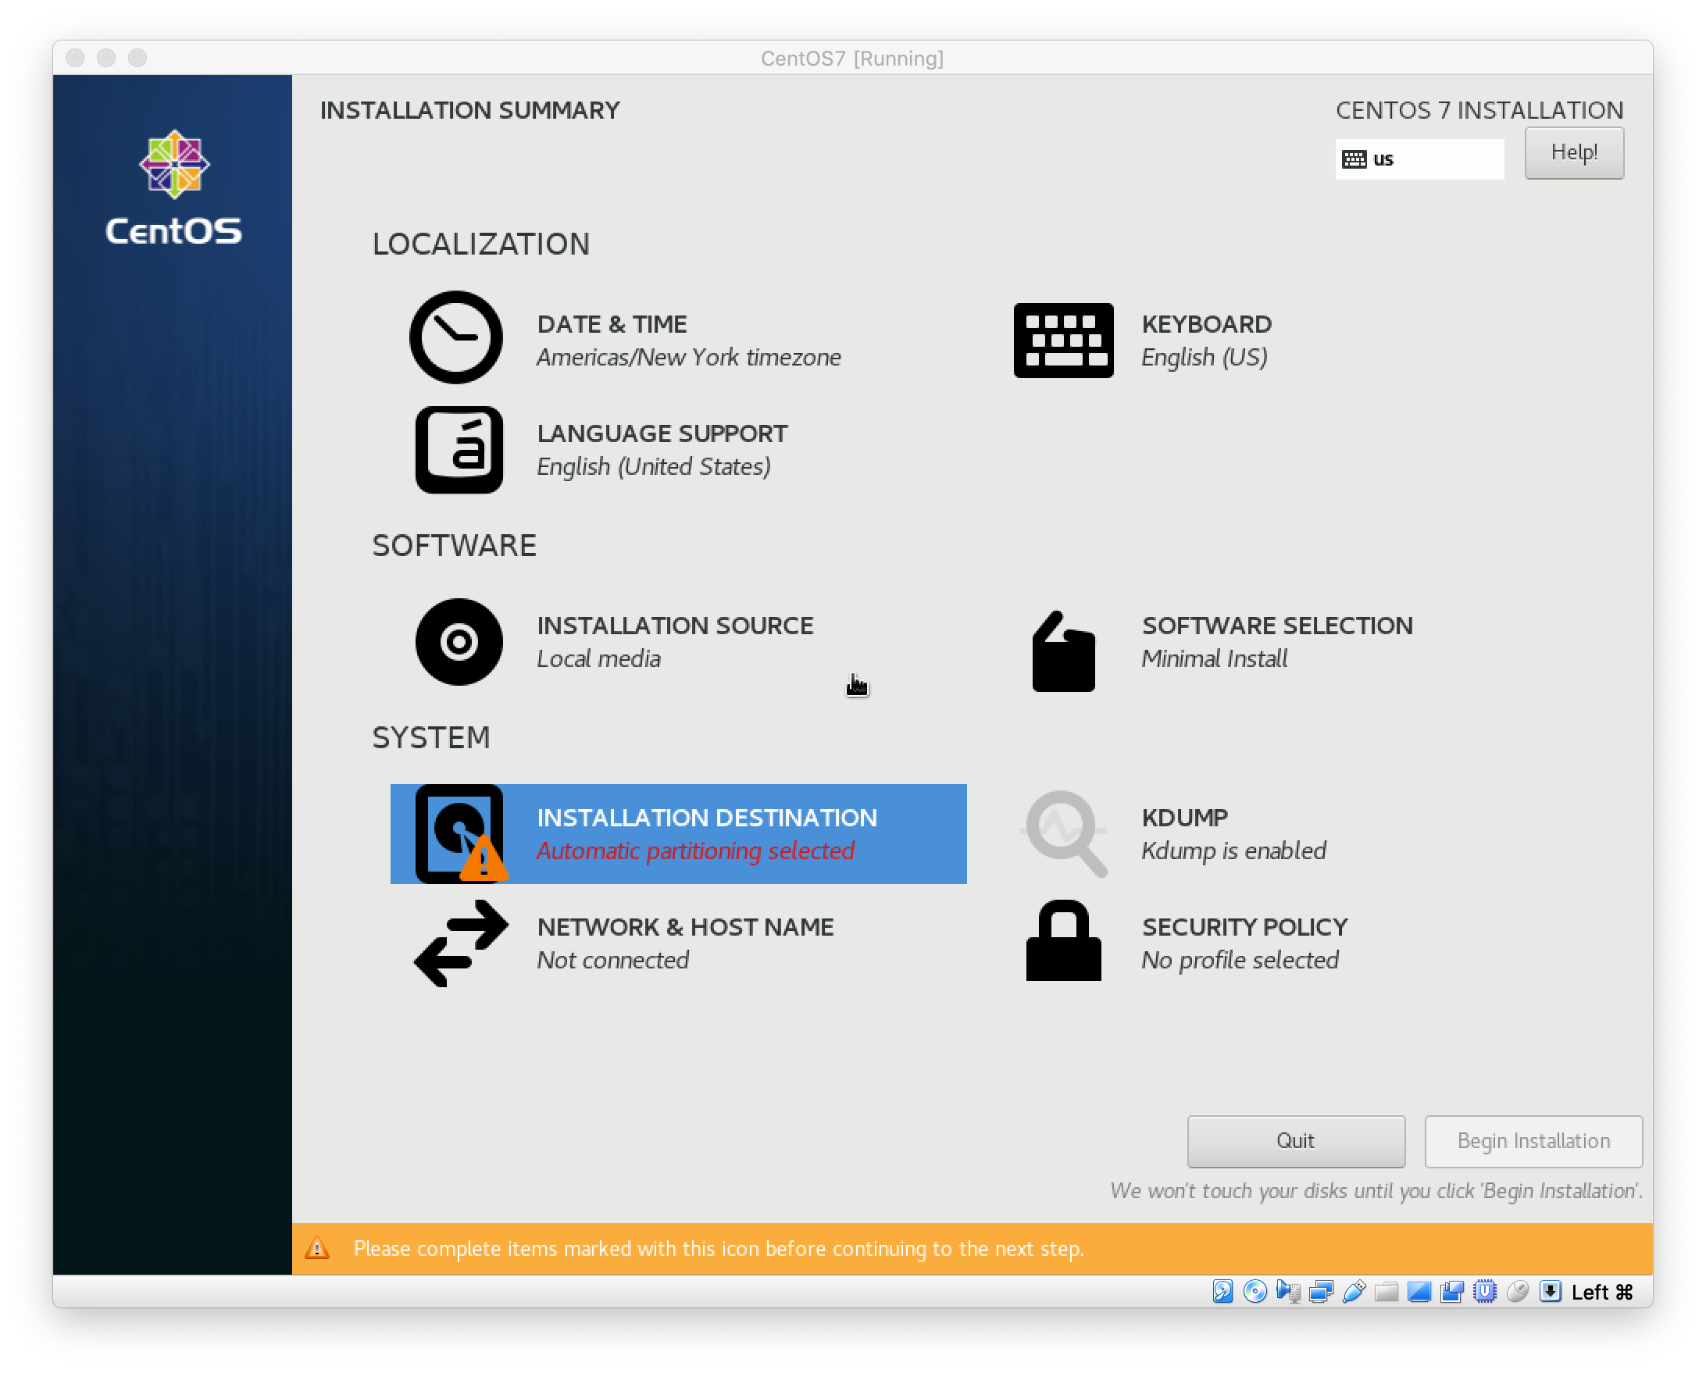Open Language Support settings

tap(661, 450)
